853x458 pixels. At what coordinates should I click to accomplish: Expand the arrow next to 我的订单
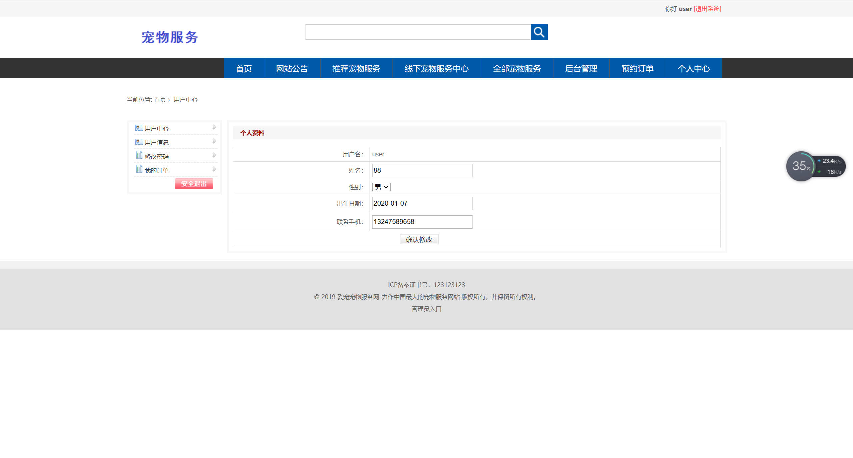(x=214, y=169)
